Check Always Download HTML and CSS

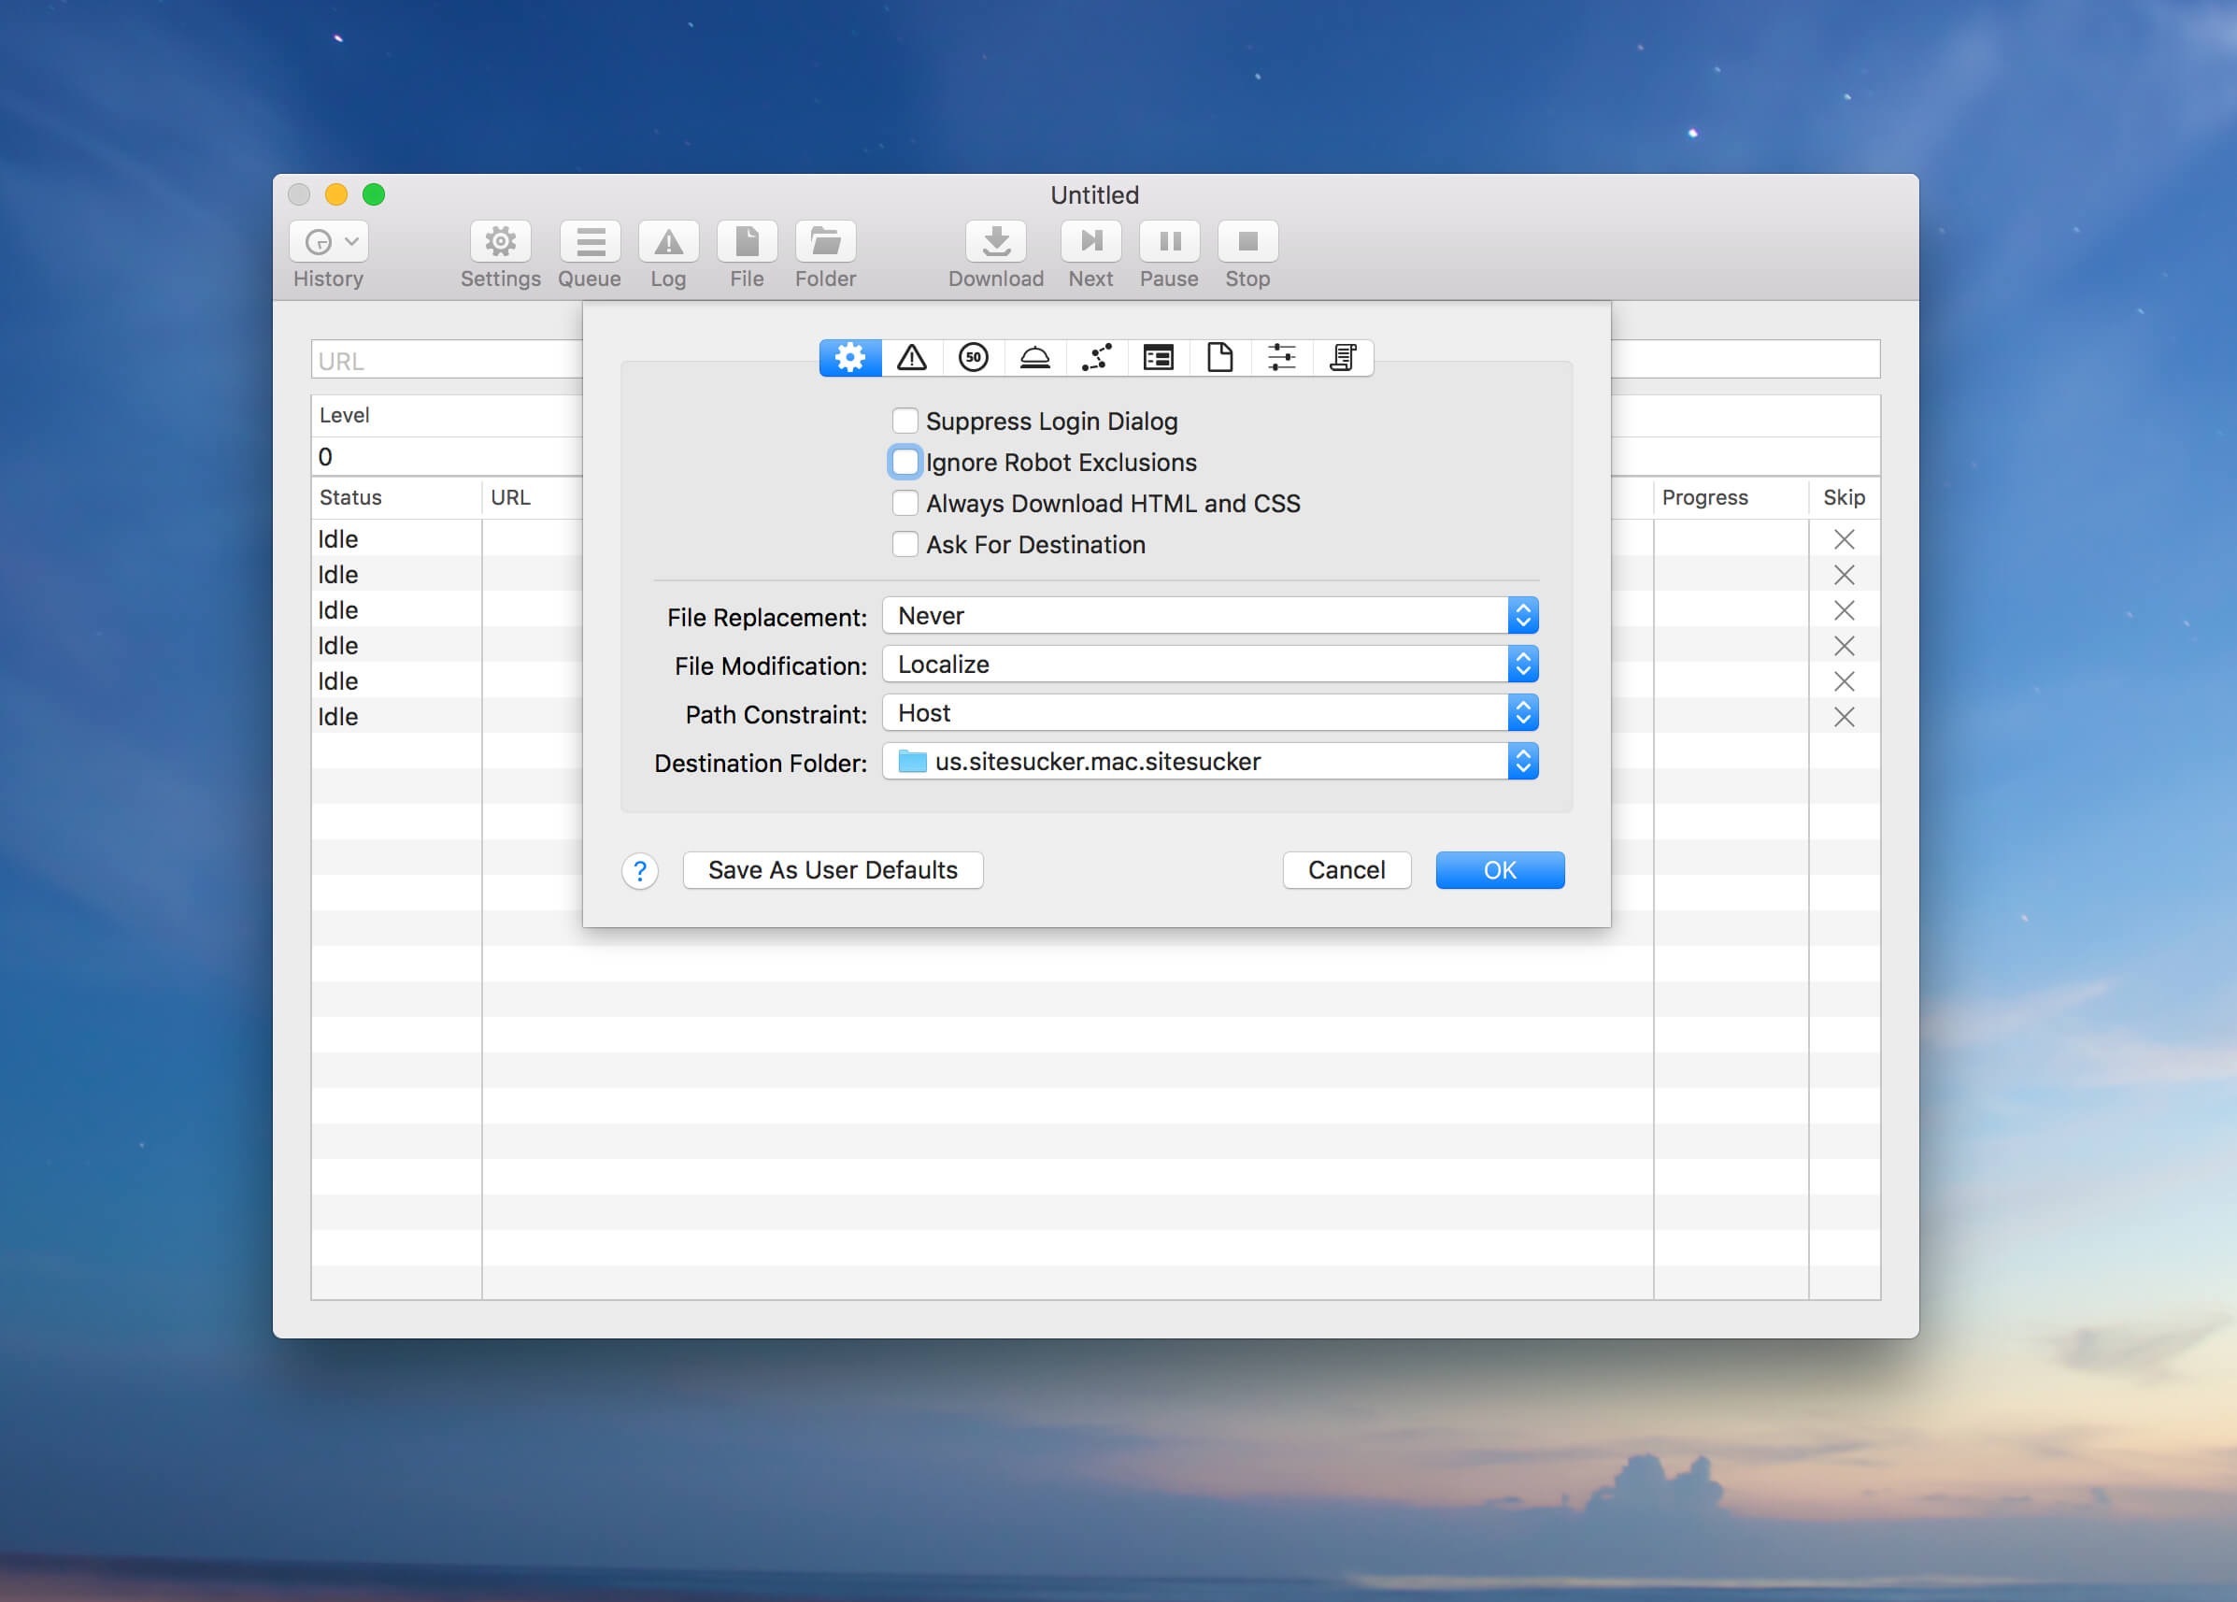click(905, 503)
